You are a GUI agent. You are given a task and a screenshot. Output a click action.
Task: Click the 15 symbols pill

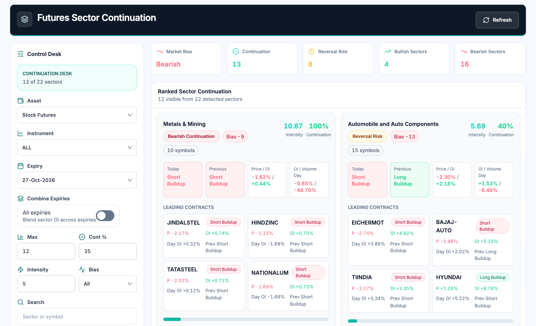click(x=365, y=150)
